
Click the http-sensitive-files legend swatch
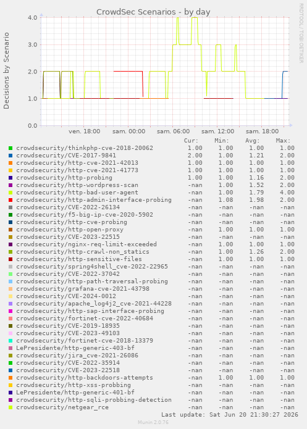pos(11,259)
